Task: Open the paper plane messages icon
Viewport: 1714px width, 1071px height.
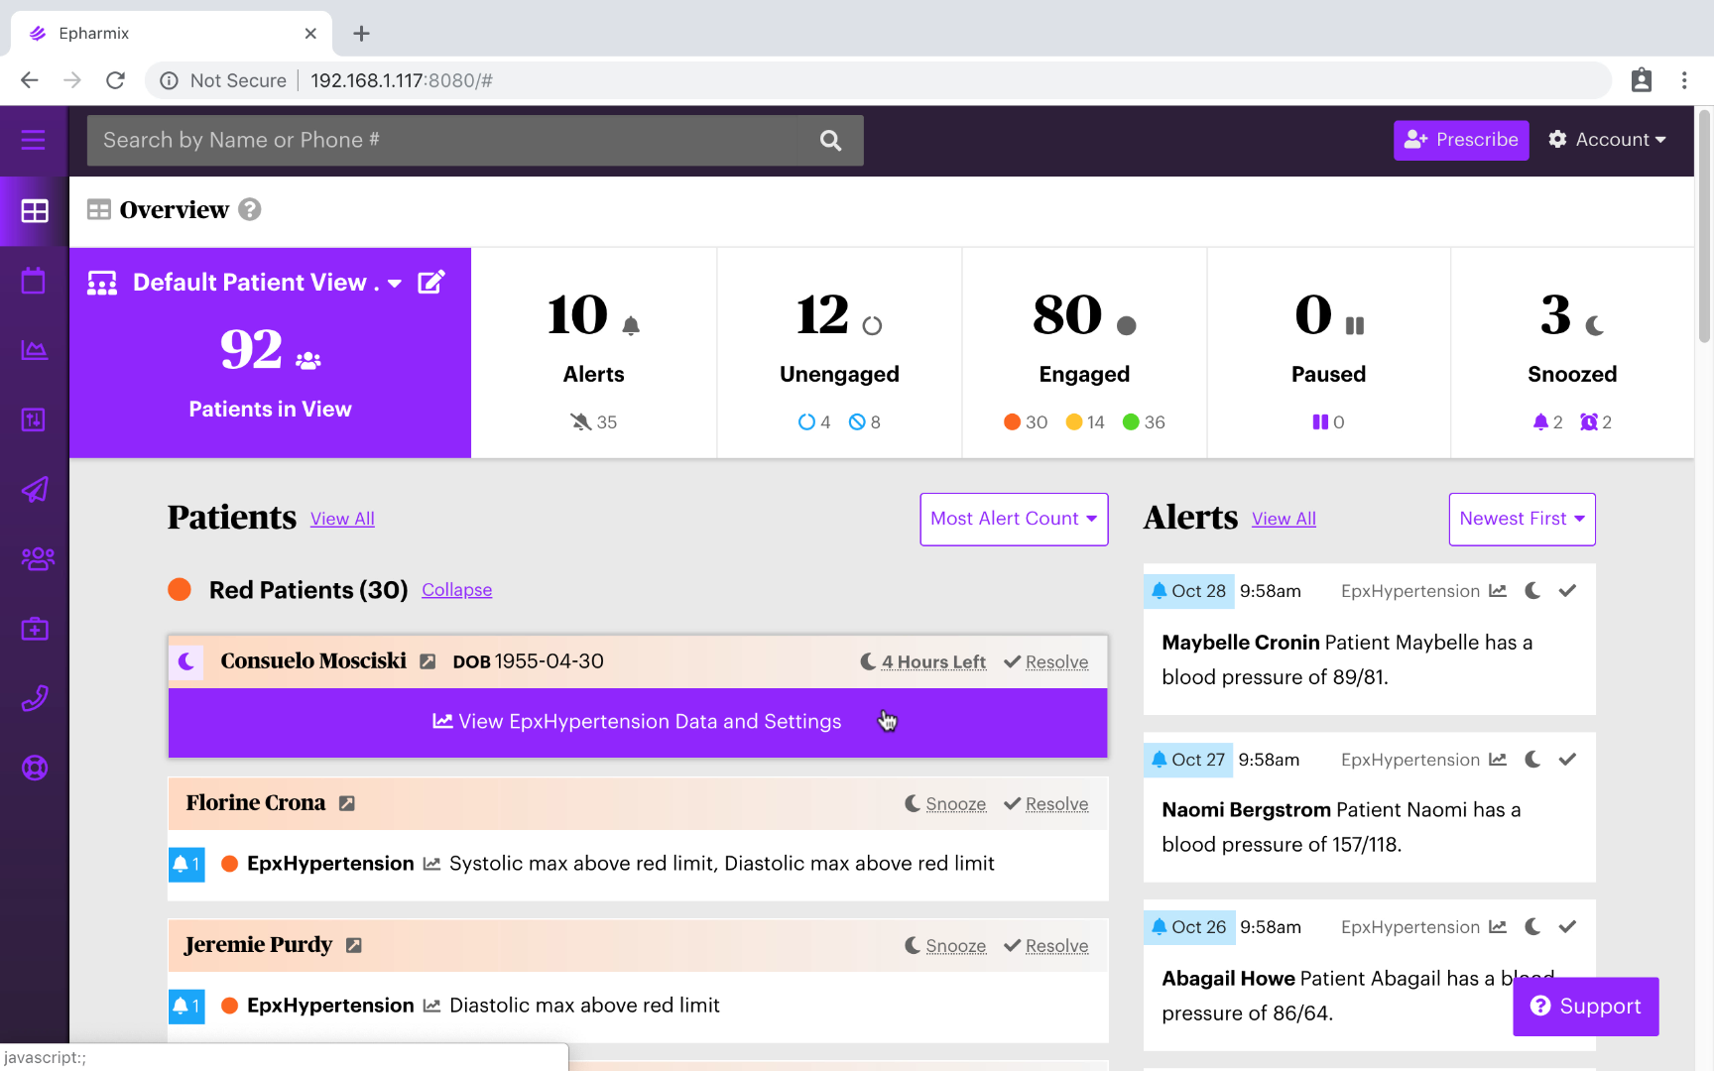Action: [34, 490]
